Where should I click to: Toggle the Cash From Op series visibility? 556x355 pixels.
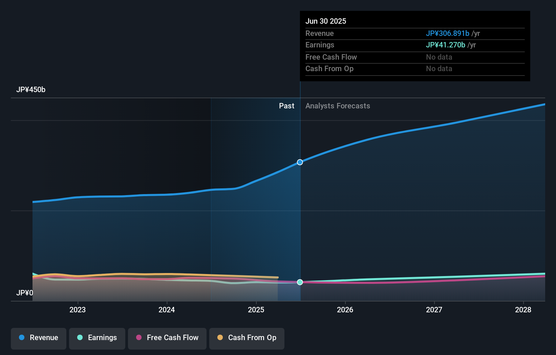[247, 338]
